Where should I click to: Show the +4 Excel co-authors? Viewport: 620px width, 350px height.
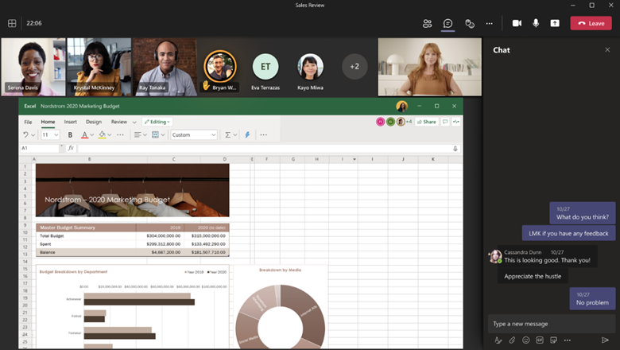click(409, 122)
